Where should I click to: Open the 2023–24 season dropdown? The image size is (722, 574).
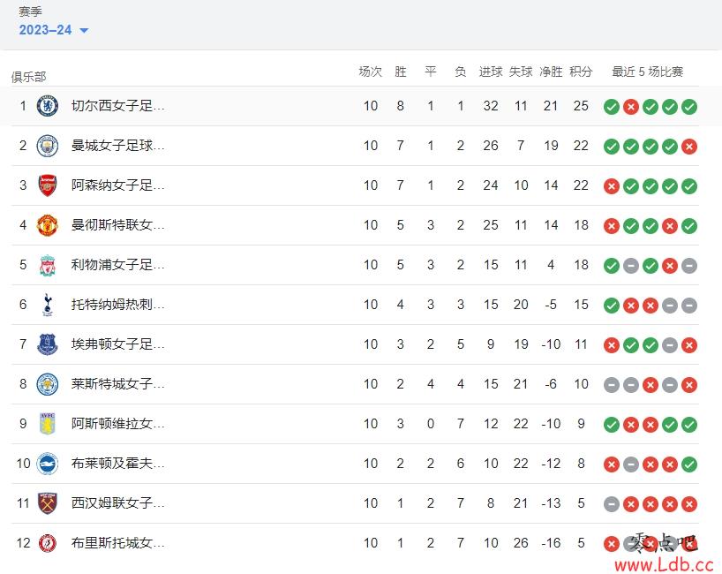point(54,30)
